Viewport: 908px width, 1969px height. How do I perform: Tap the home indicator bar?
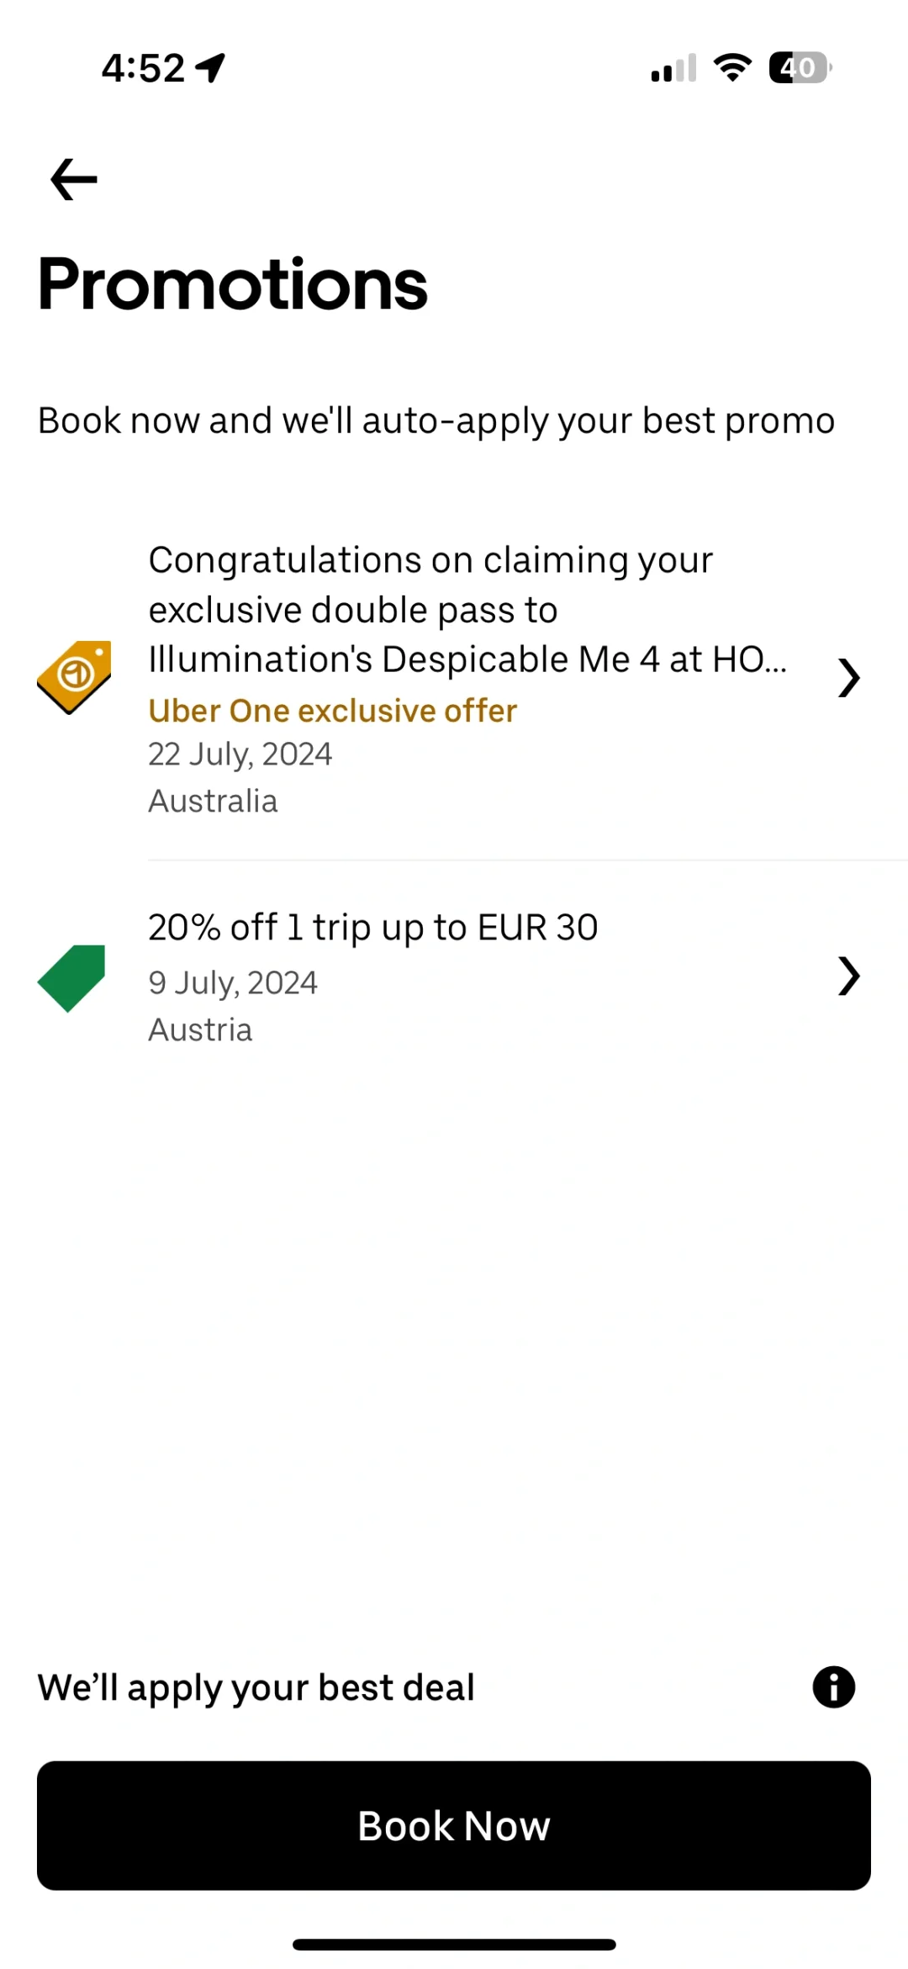tap(454, 1945)
